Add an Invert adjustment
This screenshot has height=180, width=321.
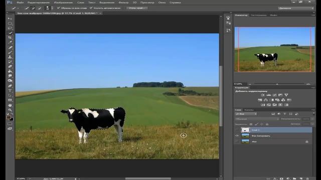coord(263,105)
